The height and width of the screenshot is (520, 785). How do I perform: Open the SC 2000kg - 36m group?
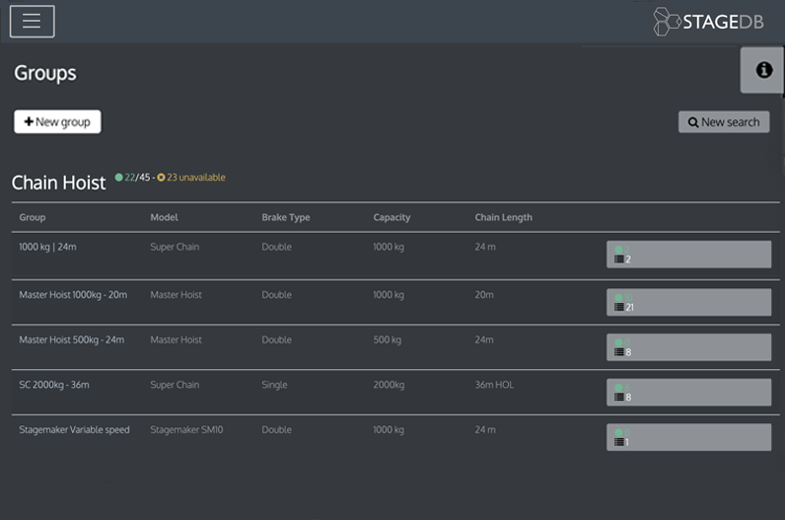coord(54,385)
